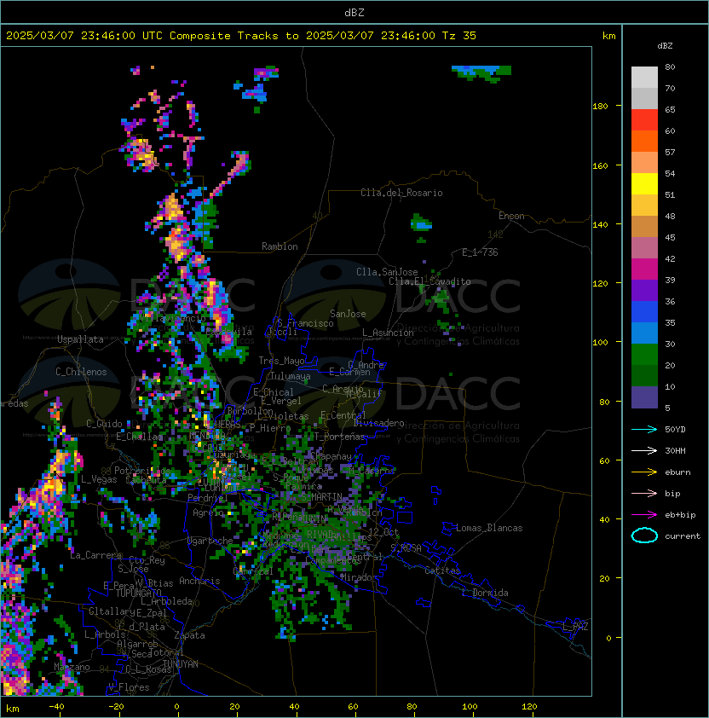Select the 'Manzano' label near bottom left
This screenshot has width=709, height=718.
(72, 667)
